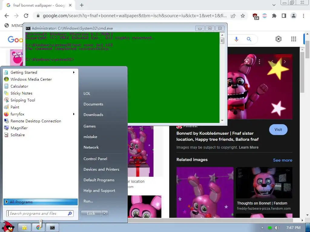
Task: Click the Learn More copyright link
Action: (249, 147)
